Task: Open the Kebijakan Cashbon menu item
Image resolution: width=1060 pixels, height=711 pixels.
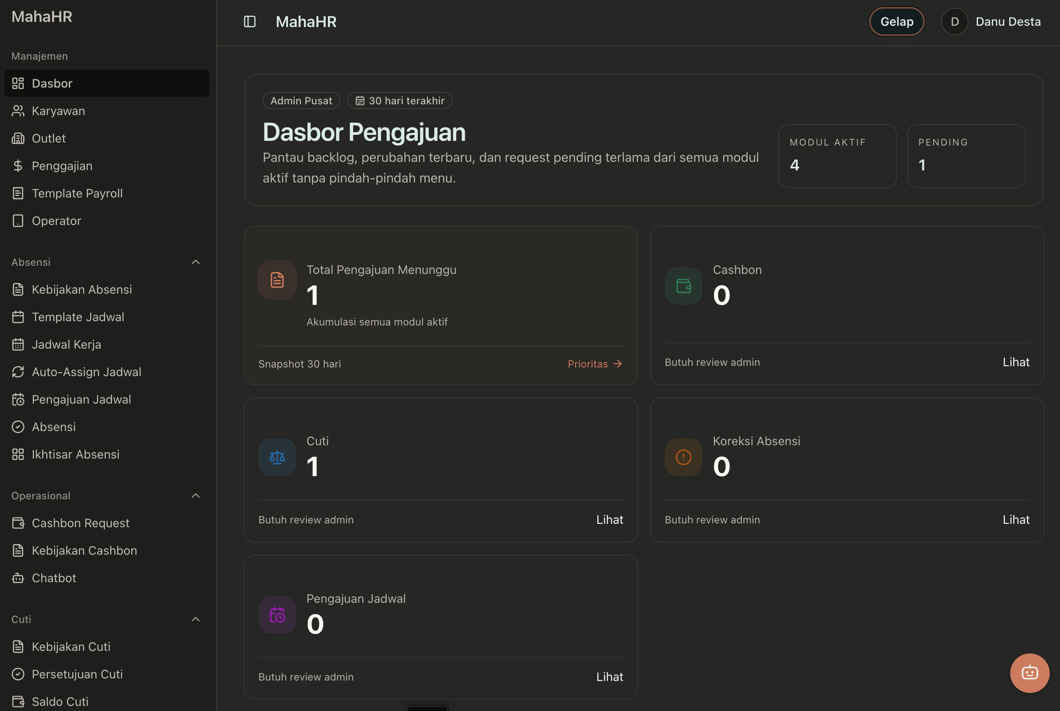Action: coord(107,550)
